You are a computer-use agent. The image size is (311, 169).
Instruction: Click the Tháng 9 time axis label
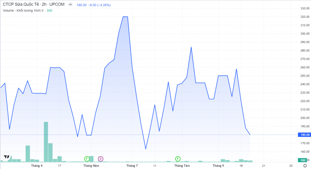(x=218, y=166)
